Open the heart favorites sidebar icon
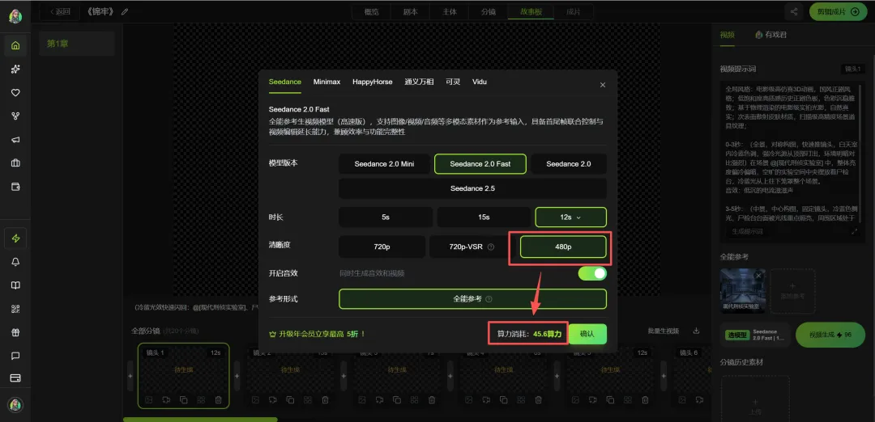This screenshot has width=875, height=422. click(15, 92)
